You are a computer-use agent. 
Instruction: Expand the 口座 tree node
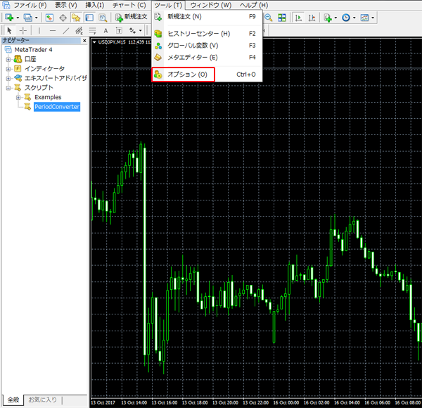8,60
